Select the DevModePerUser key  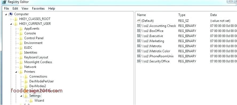[x=42, y=81]
